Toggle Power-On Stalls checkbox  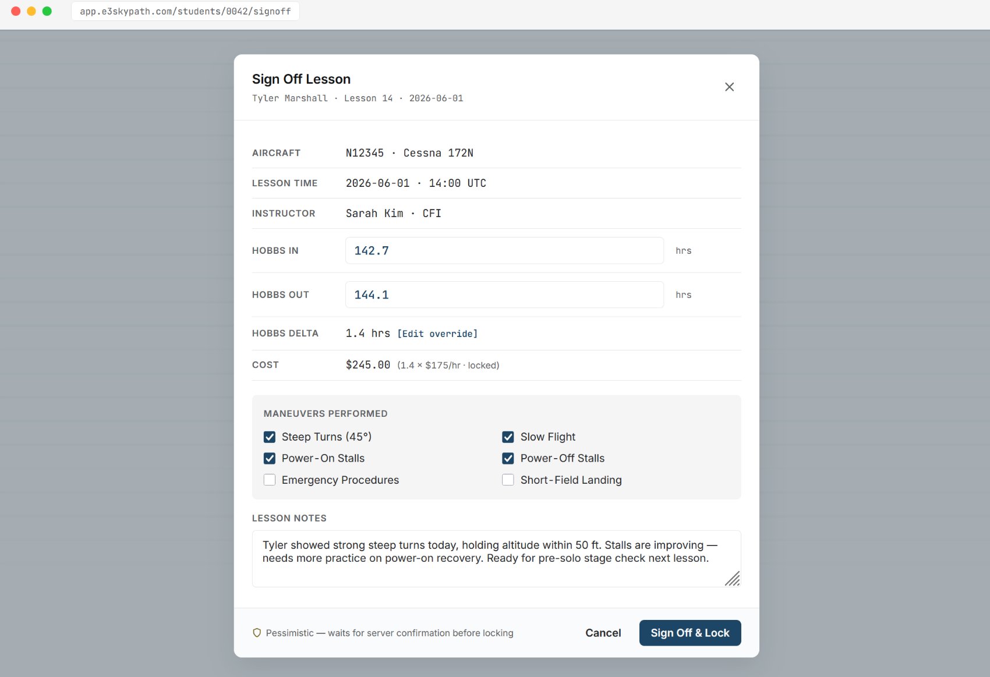tap(270, 459)
